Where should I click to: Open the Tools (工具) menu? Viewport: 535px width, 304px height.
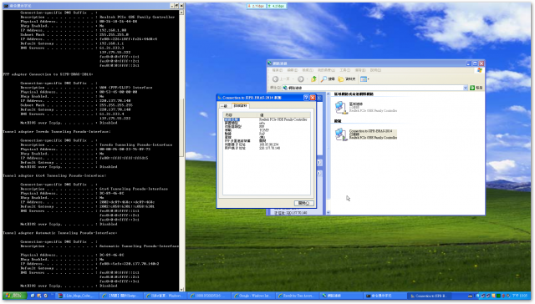[x=345, y=70]
